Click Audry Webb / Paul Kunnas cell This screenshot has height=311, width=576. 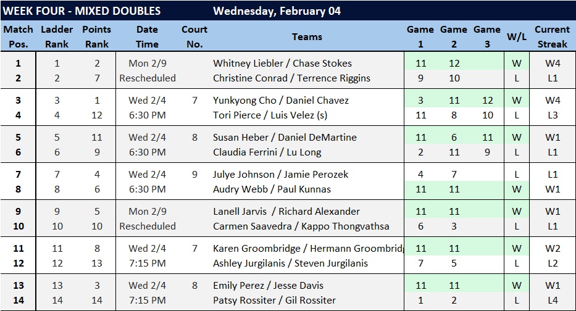click(x=272, y=189)
